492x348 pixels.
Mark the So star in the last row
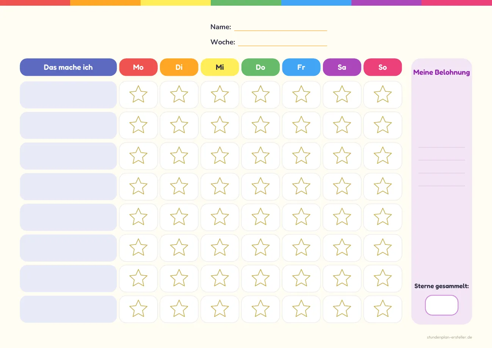click(382, 309)
